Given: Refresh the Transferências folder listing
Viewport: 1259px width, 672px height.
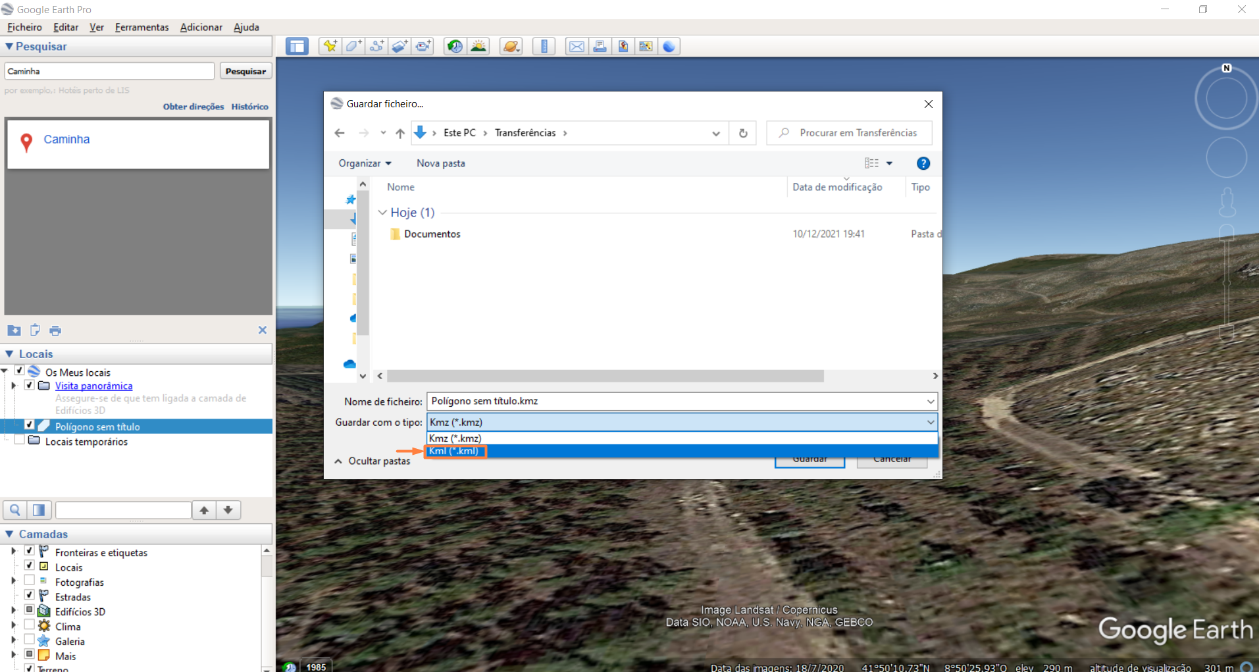Looking at the screenshot, I should tap(743, 133).
